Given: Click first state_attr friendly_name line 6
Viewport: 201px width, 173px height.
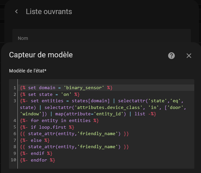Looking at the screenshot, I should pos(74,134).
